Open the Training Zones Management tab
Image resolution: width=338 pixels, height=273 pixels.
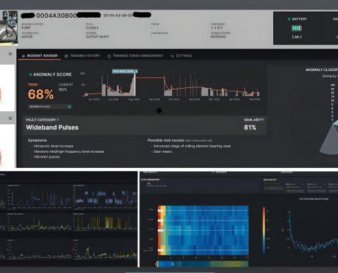click(x=135, y=56)
